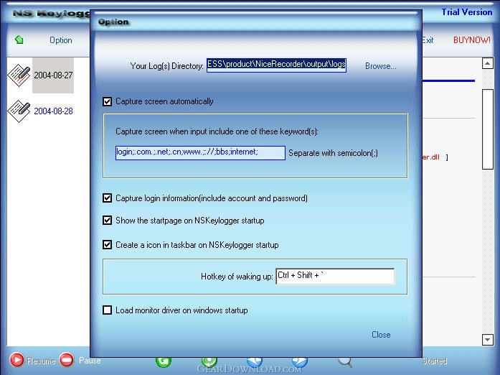Toggle Create a icon in taskbar checkbox

107,245
